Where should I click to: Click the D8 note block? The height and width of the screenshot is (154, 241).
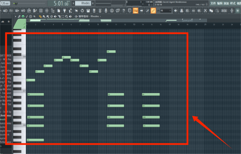(111, 52)
